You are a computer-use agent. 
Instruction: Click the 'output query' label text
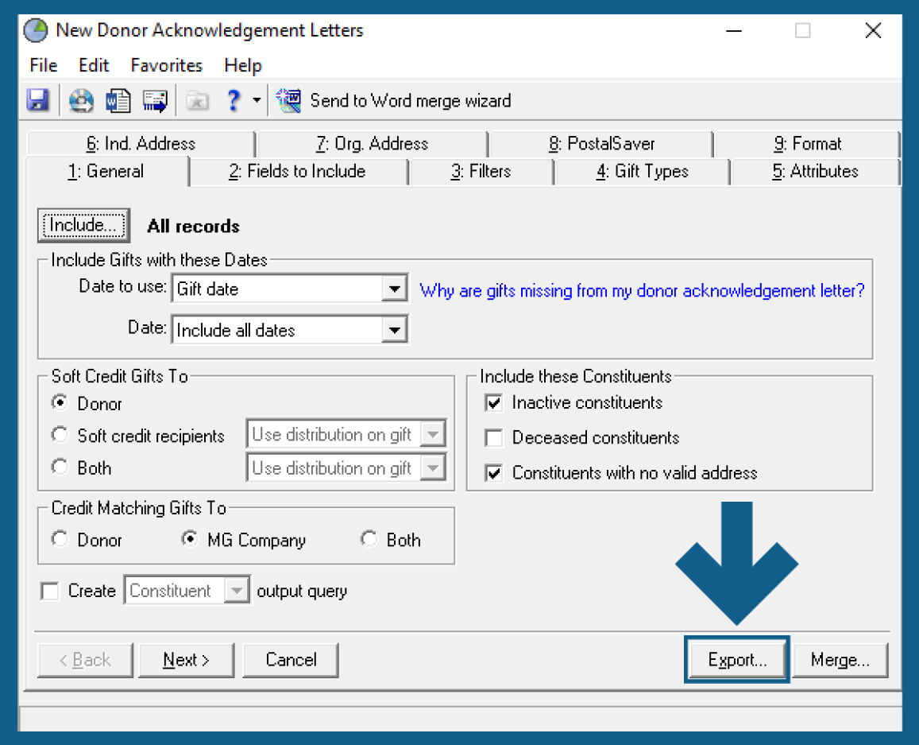301,592
